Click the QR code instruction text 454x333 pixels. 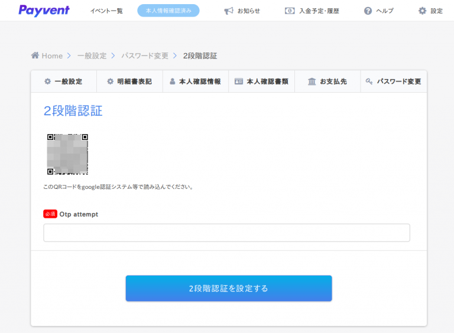click(118, 187)
